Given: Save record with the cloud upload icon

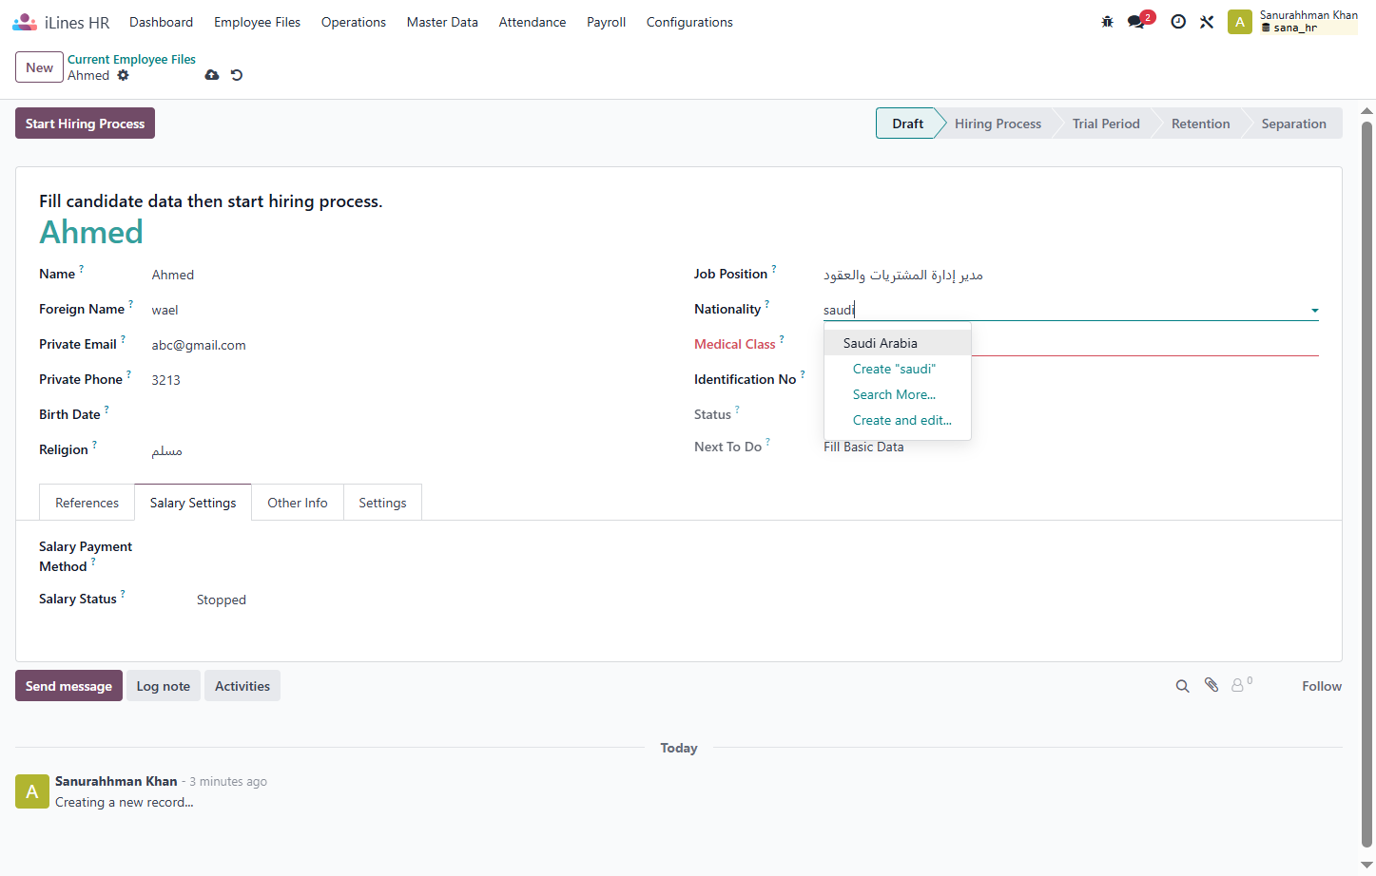Looking at the screenshot, I should coord(212,75).
